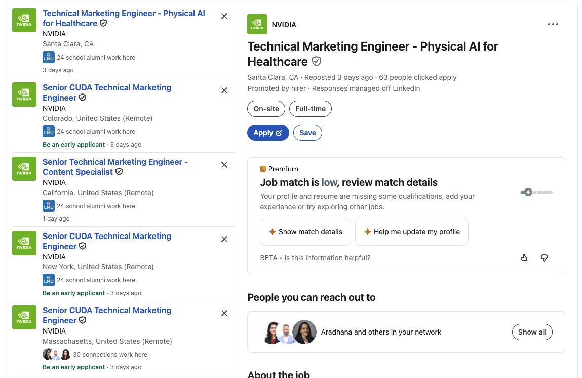
Task: Click '30 connections work here' text
Action: click(x=110, y=355)
